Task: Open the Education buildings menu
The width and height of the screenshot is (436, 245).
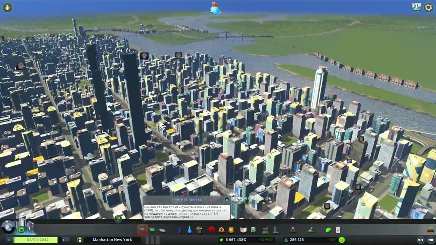Action: tap(243, 230)
